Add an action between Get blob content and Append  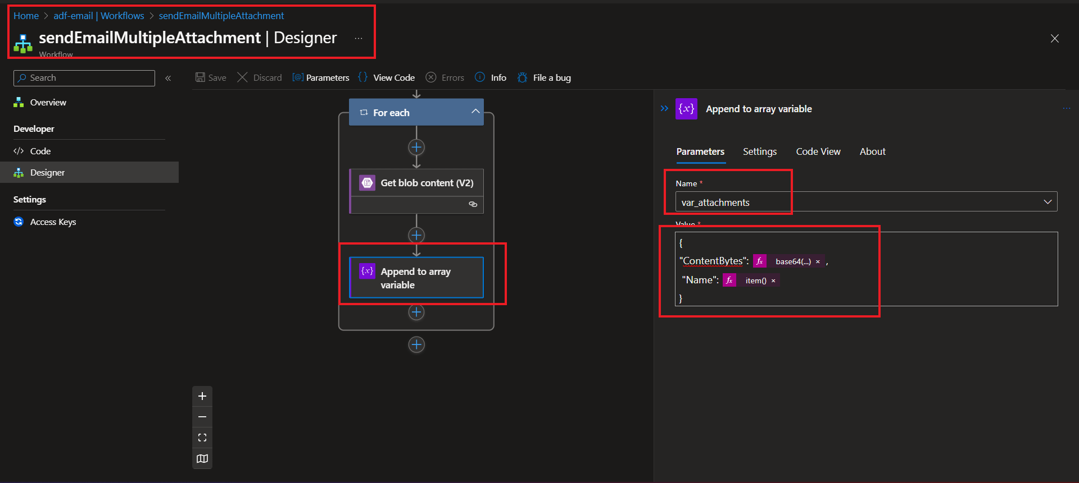416,235
